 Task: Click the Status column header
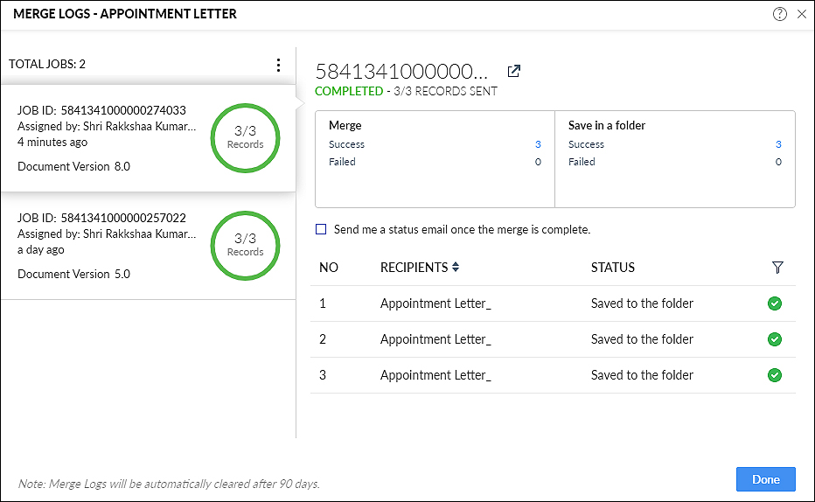(613, 268)
